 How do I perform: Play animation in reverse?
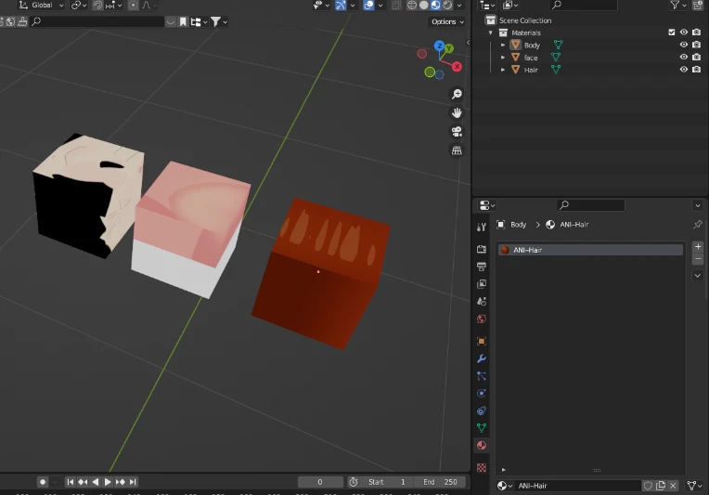click(96, 482)
